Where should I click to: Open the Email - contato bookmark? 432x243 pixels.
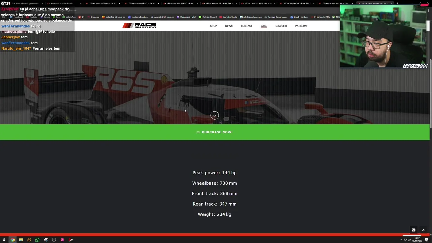pyautogui.click(x=299, y=17)
